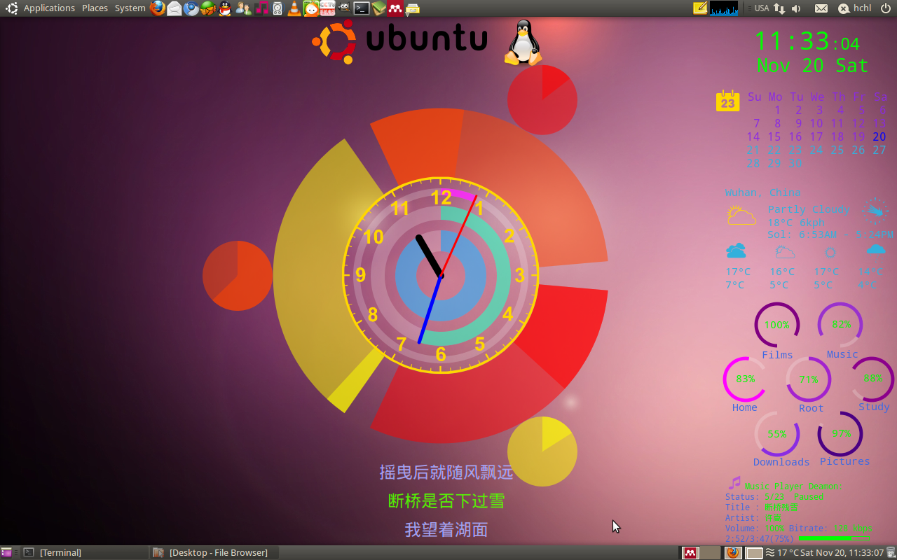The width and height of the screenshot is (897, 560).
Task: Open the yellow printer-style launcher icon
Action: tap(413, 8)
